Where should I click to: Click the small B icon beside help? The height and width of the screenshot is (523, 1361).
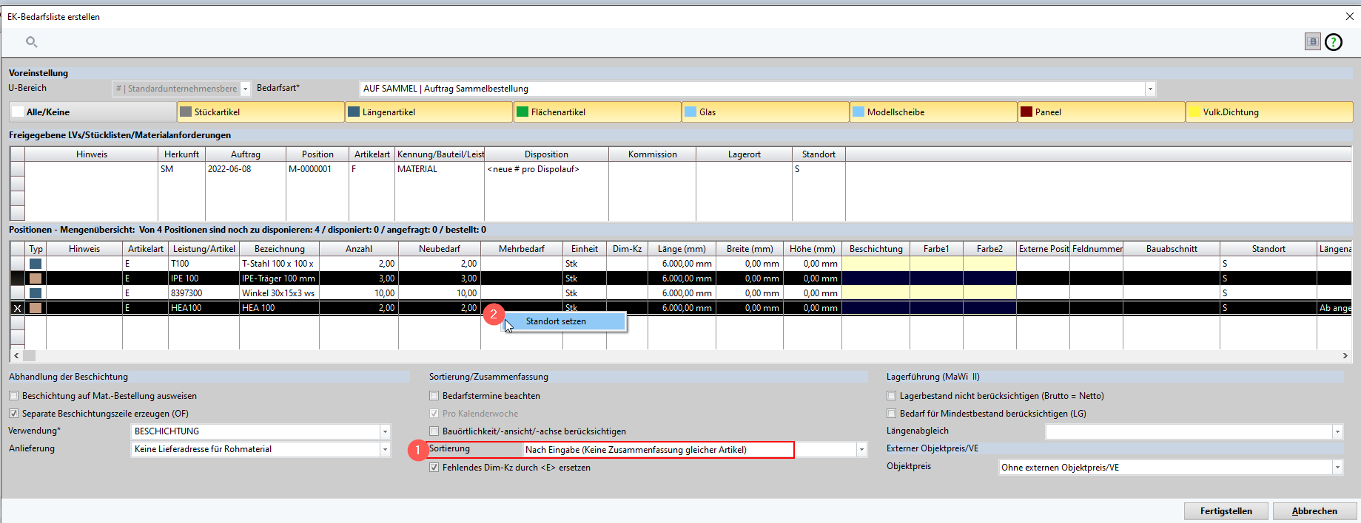1312,42
